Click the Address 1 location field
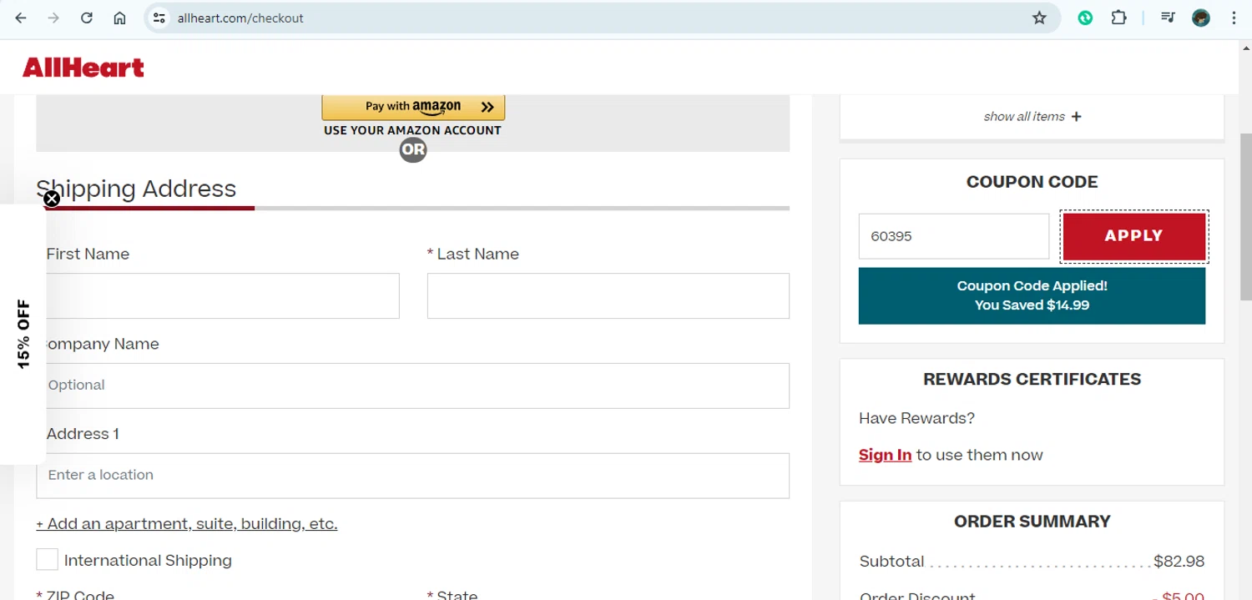The height and width of the screenshot is (600, 1252). tap(413, 476)
